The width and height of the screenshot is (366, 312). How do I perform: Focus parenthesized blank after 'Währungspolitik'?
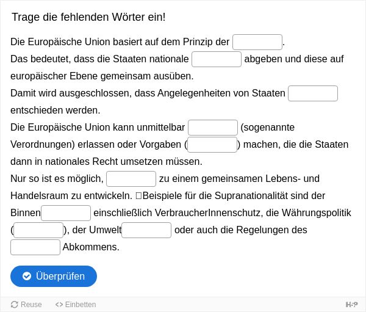coord(38,230)
